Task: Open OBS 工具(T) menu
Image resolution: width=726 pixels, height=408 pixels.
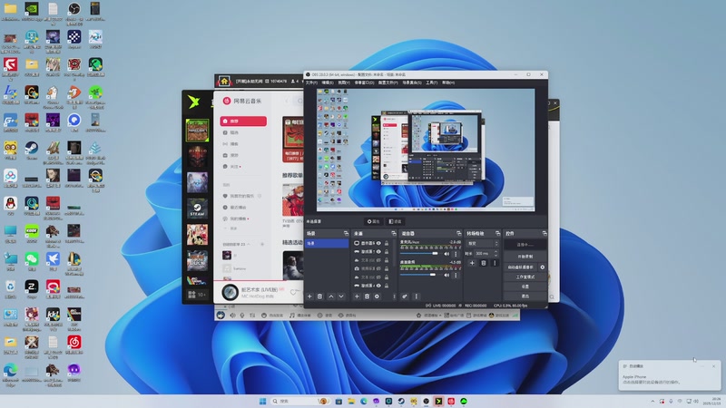Action: tap(432, 83)
